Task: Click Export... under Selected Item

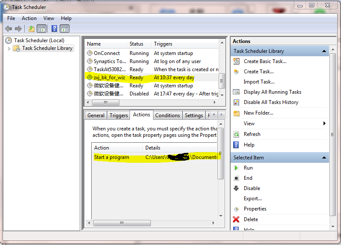Action: pos(253,199)
